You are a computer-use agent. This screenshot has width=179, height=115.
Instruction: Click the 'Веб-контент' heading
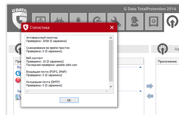tap(35, 58)
